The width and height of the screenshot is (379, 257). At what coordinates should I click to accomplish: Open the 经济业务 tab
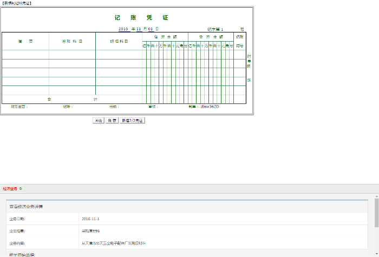pos(10,189)
